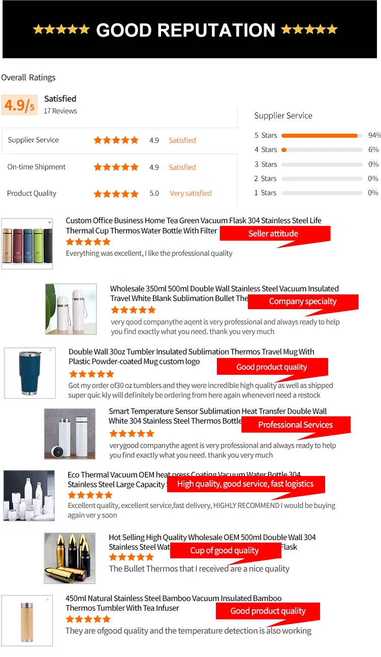Open the gold bullet thermos thumbnail
Screen dimensions: 381x657
(x=70, y=558)
